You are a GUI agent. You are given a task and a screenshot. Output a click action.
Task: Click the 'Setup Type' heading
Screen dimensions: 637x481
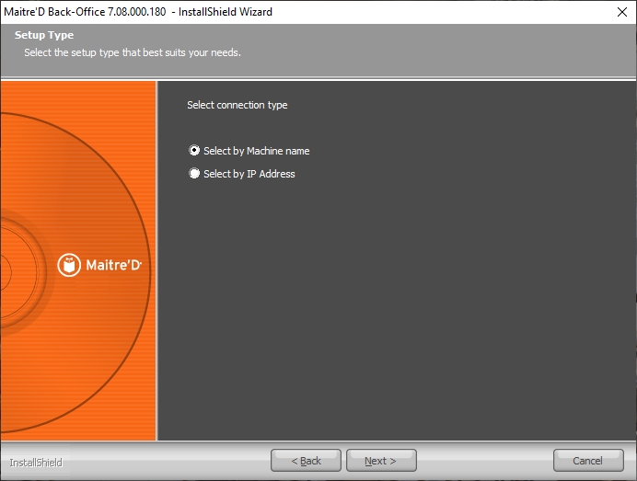[44, 36]
